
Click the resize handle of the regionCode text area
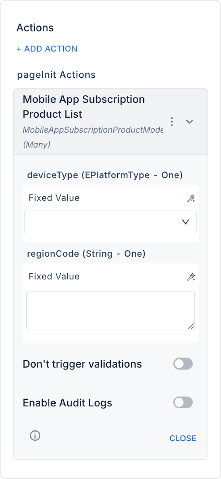coord(191,327)
